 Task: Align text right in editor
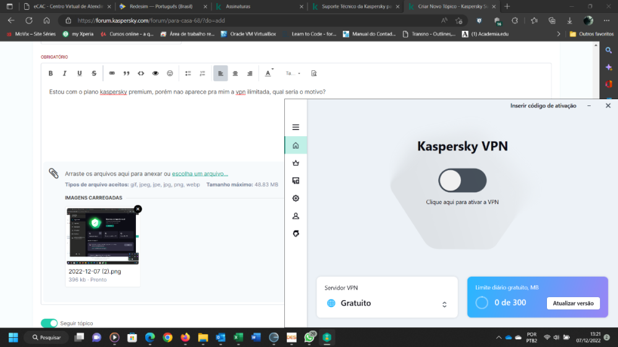(250, 73)
